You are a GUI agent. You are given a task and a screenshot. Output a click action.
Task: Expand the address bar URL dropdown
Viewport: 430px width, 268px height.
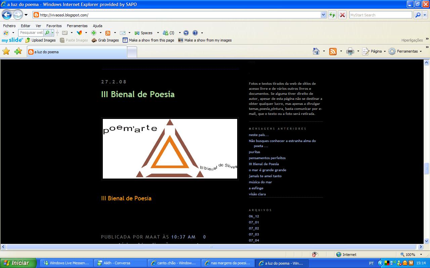tap(324, 15)
